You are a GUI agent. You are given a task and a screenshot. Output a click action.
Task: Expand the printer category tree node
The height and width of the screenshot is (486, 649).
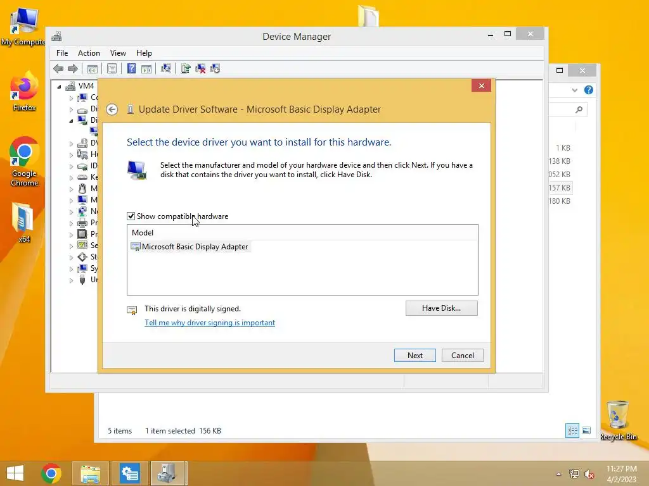(x=71, y=223)
